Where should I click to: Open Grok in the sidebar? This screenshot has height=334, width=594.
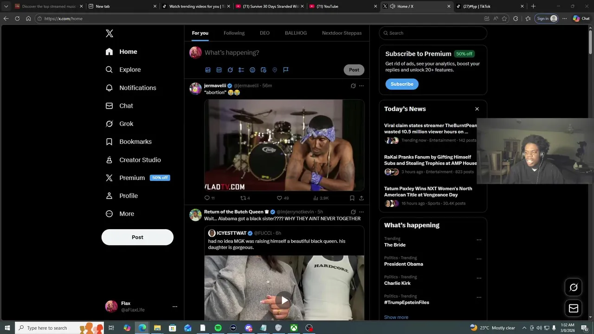[x=120, y=124]
